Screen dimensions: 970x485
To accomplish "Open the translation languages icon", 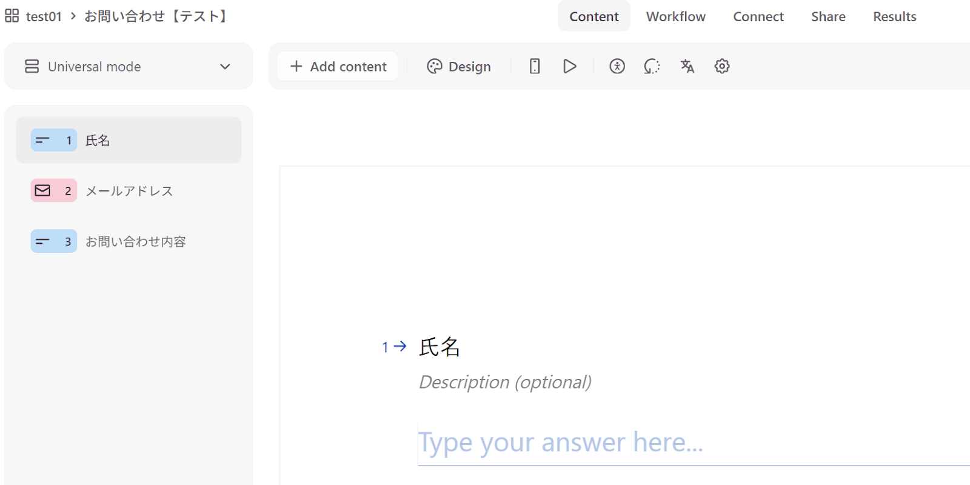I will (x=687, y=66).
